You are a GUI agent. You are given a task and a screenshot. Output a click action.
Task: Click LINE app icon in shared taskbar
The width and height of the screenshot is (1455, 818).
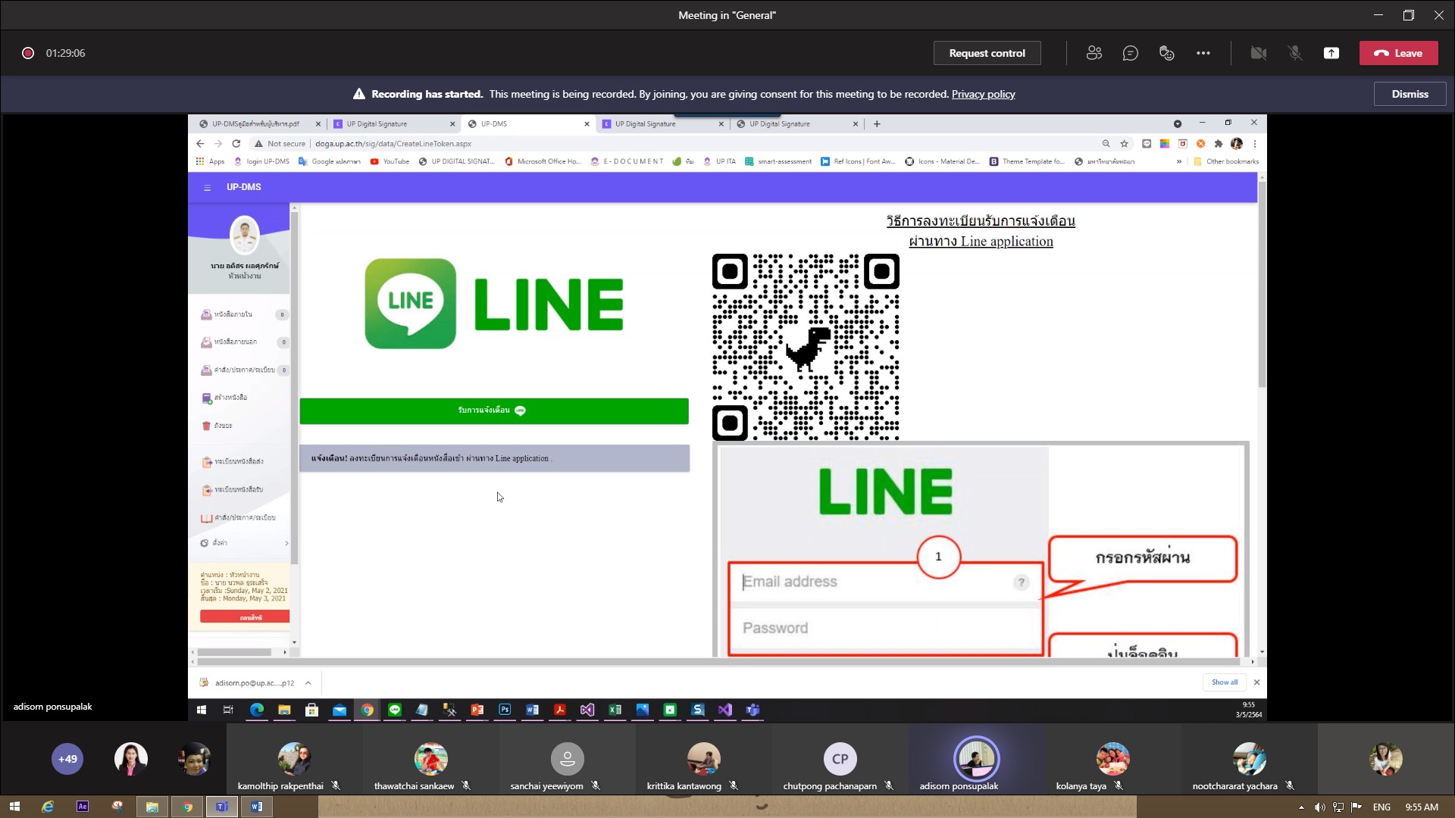[395, 710]
